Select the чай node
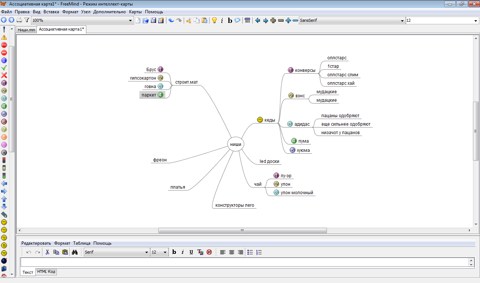 [x=258, y=184]
